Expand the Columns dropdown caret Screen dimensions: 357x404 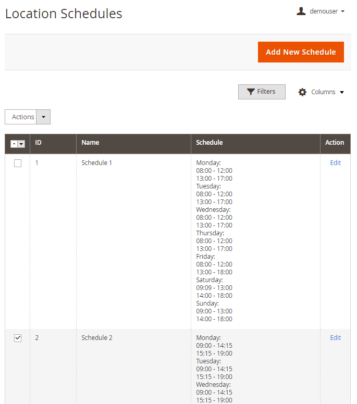pyautogui.click(x=342, y=92)
